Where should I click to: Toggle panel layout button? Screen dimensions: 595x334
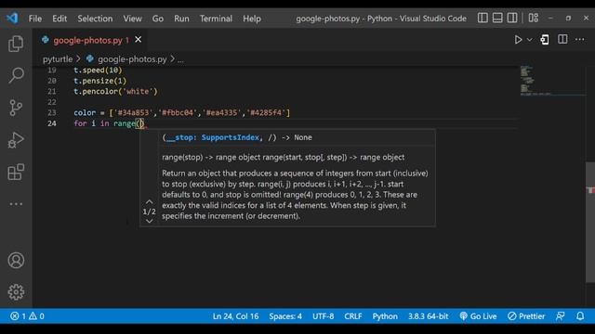coord(497,18)
